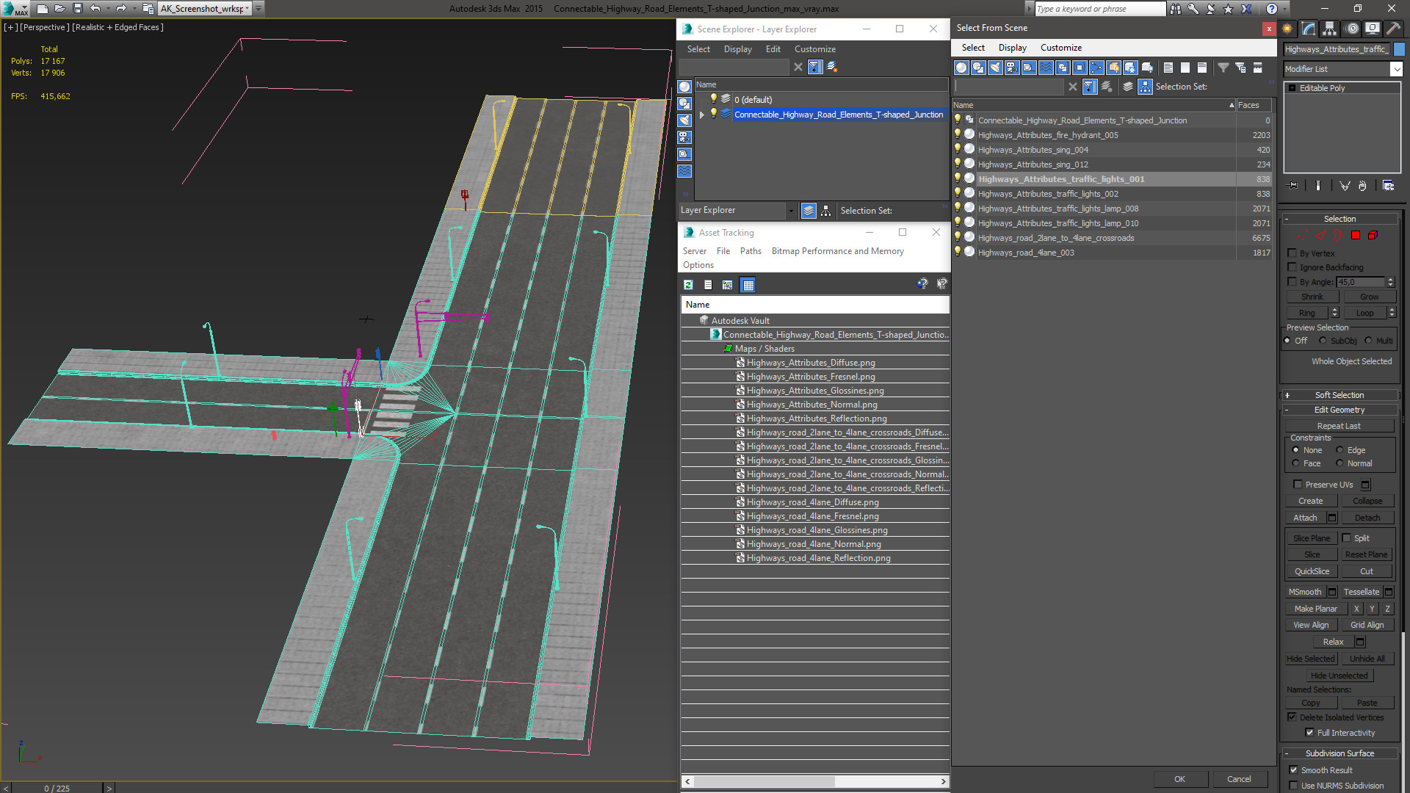The width and height of the screenshot is (1410, 793).
Task: Toggle visibility bulb of fire_hydrant_005
Action: point(957,134)
